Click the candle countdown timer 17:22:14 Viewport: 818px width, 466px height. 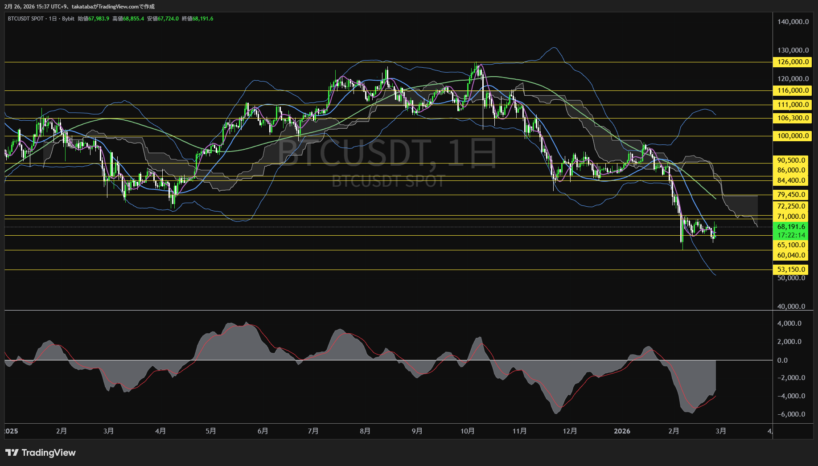tap(791, 235)
